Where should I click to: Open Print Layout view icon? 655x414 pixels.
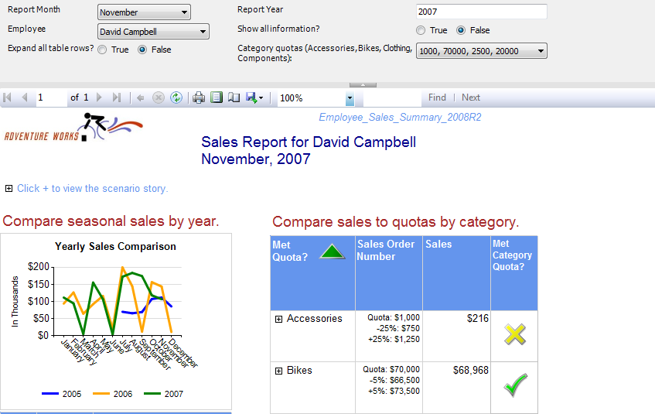(217, 98)
